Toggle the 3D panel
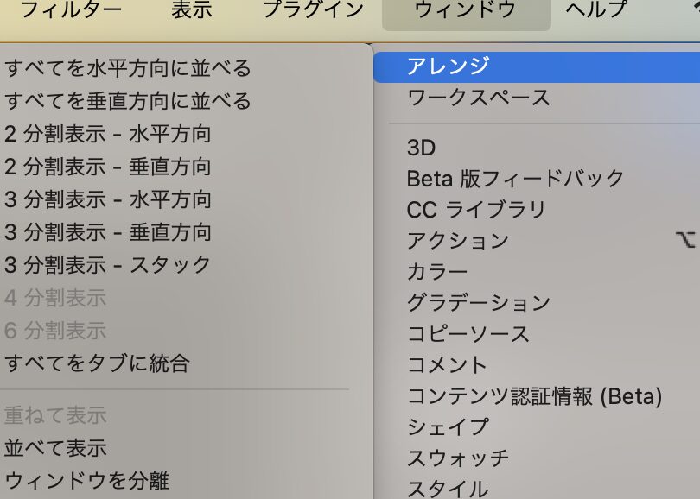The image size is (700, 499). pos(422,148)
